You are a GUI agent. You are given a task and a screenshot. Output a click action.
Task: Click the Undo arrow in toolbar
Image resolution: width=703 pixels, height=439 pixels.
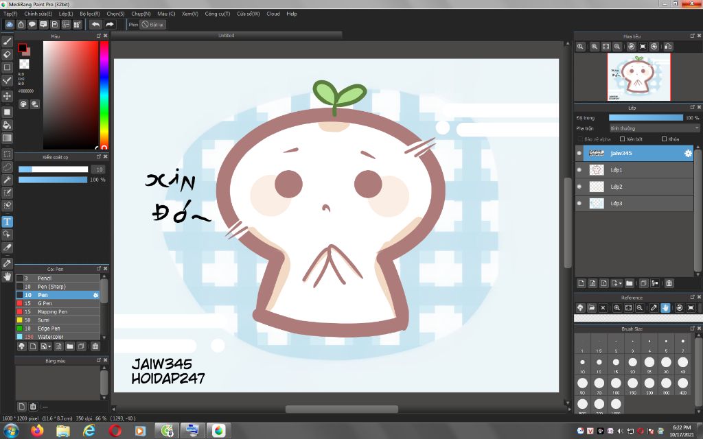point(95,25)
